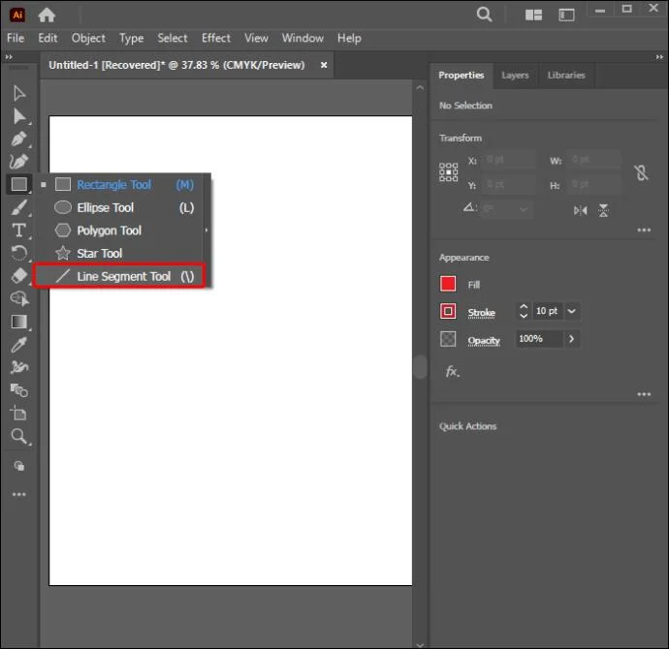Select the Puppet Warp tool
The width and height of the screenshot is (669, 649).
(19, 367)
